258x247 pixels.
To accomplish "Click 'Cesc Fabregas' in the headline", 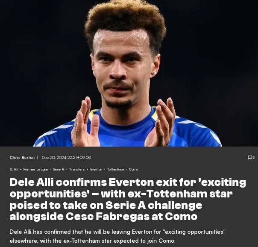I will (108, 217).
